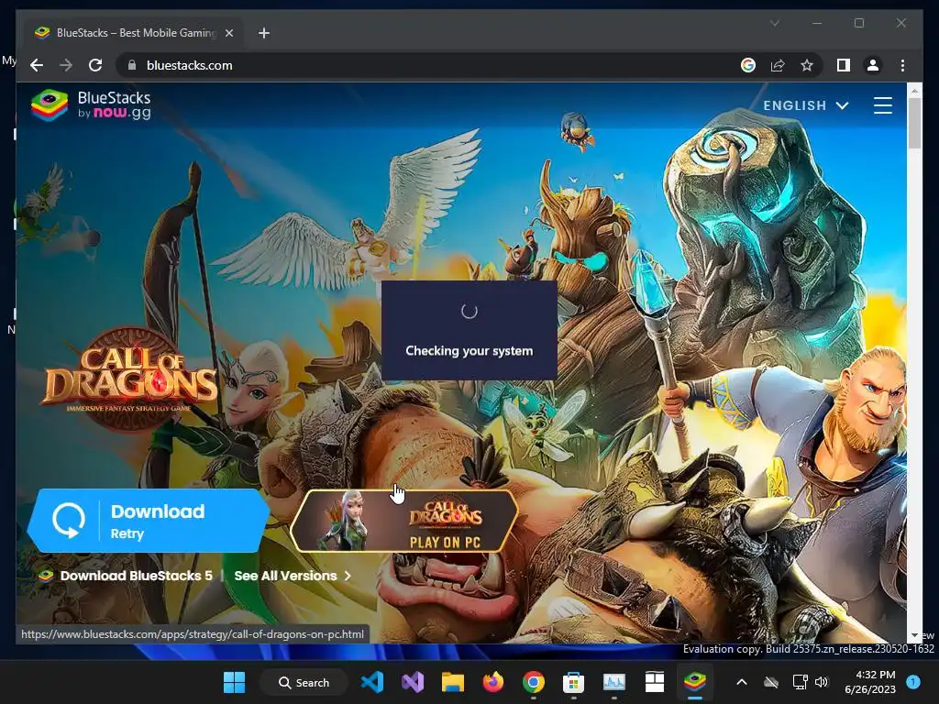939x704 pixels.
Task: Launch Visual Studio Code from taskbar
Action: coord(372,682)
